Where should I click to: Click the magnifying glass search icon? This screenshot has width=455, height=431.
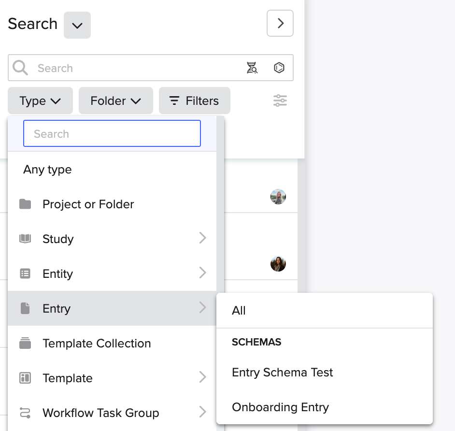[x=20, y=68]
